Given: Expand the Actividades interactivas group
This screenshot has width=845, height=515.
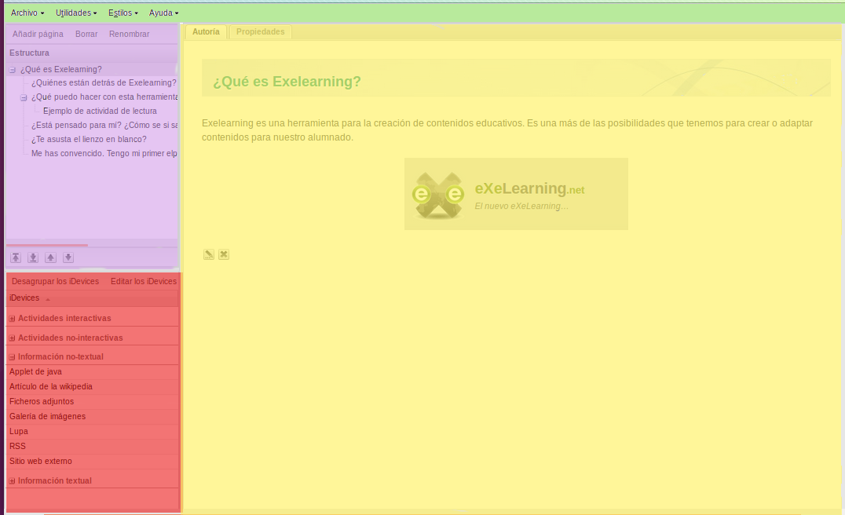Looking at the screenshot, I should 12,319.
